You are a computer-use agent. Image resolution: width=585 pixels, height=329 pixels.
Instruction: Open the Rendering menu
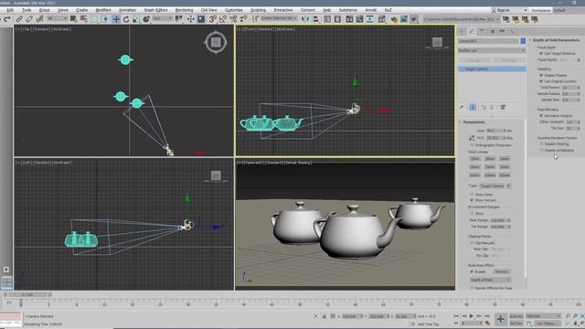[184, 10]
